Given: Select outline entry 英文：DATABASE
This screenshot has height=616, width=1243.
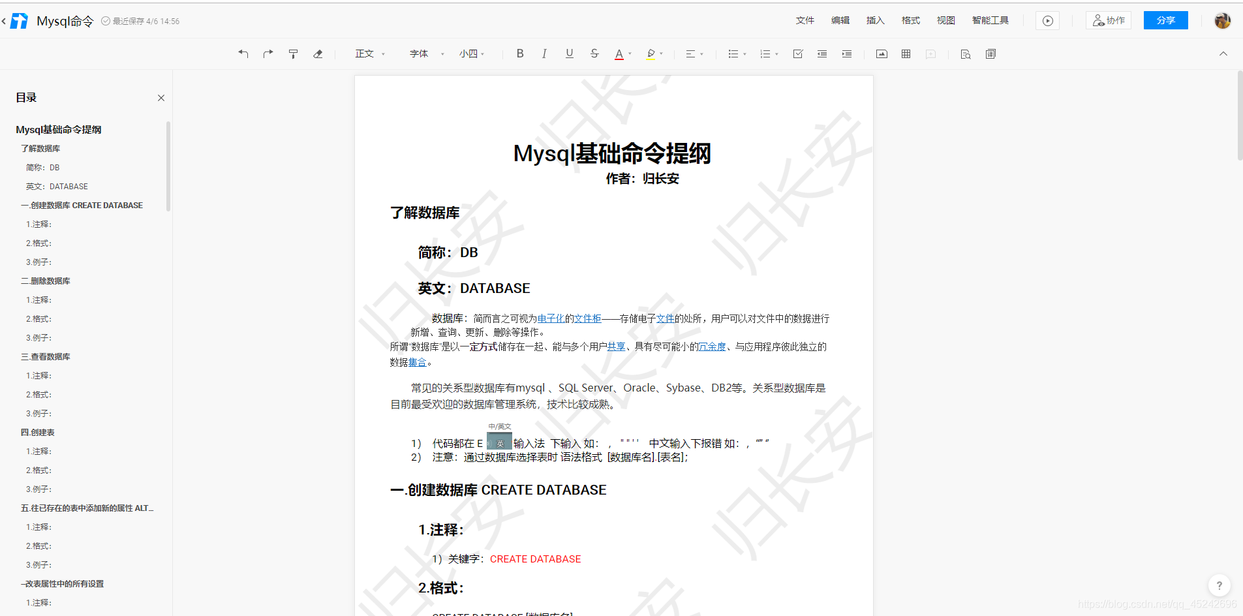Looking at the screenshot, I should (57, 187).
